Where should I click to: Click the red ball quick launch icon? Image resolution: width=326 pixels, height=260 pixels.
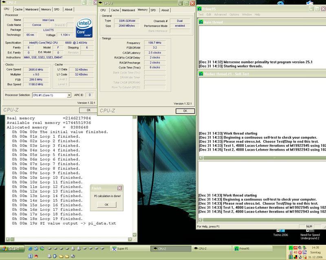point(36,256)
